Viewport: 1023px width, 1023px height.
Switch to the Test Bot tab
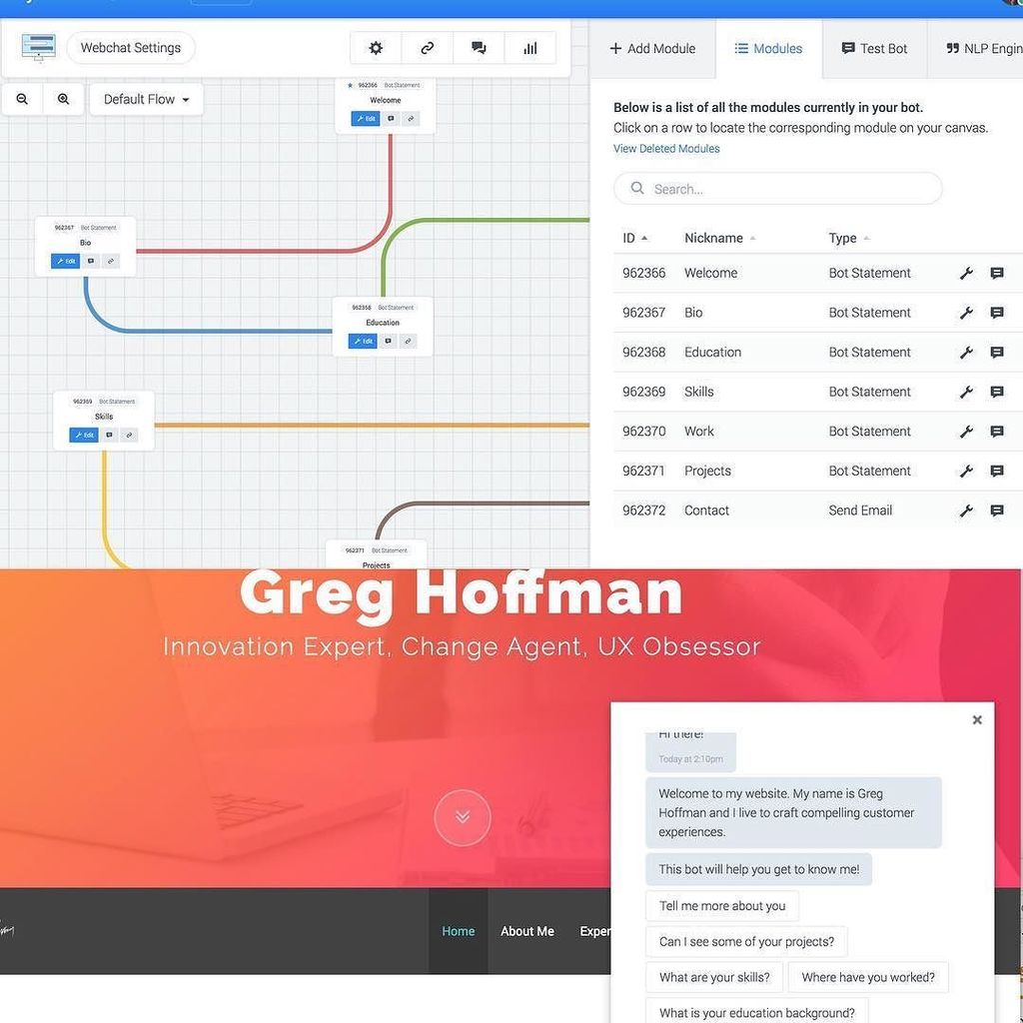874,48
